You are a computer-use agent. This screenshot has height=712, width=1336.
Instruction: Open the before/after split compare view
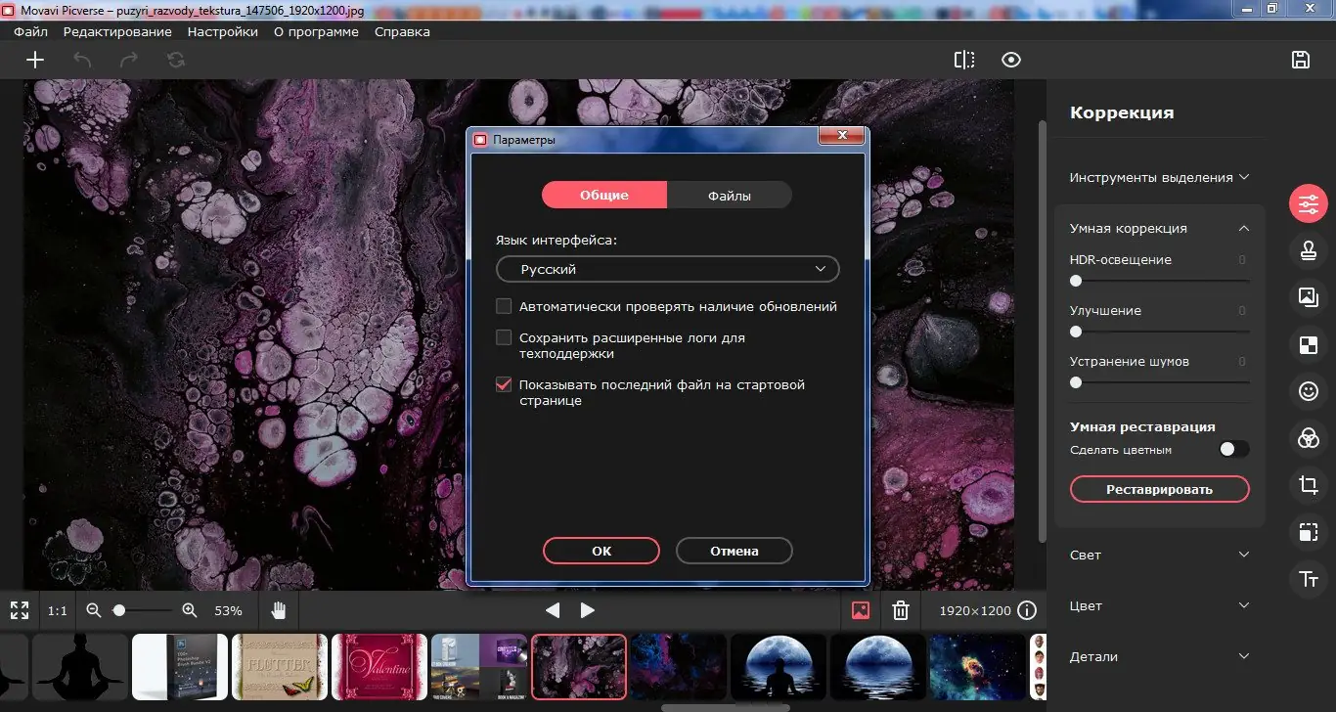(964, 60)
